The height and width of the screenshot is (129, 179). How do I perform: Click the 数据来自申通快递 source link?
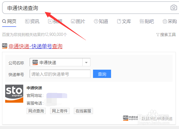tap(157, 119)
